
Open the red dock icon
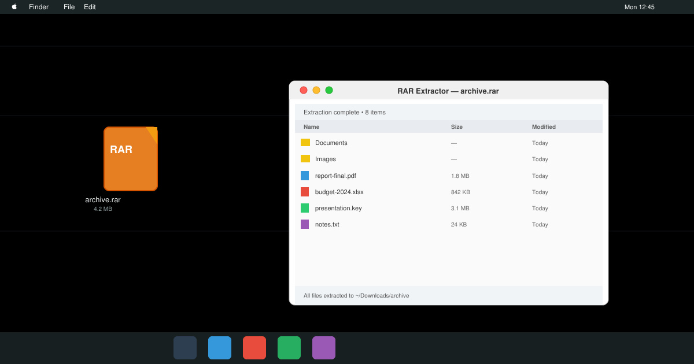pos(254,348)
